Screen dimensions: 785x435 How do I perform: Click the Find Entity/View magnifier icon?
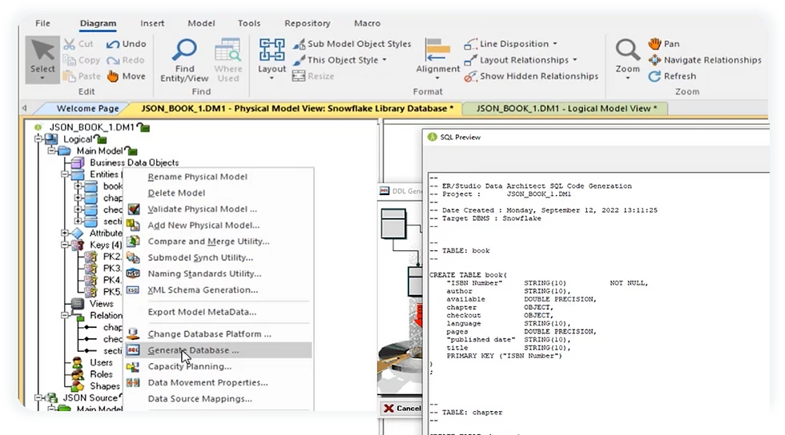[x=184, y=50]
